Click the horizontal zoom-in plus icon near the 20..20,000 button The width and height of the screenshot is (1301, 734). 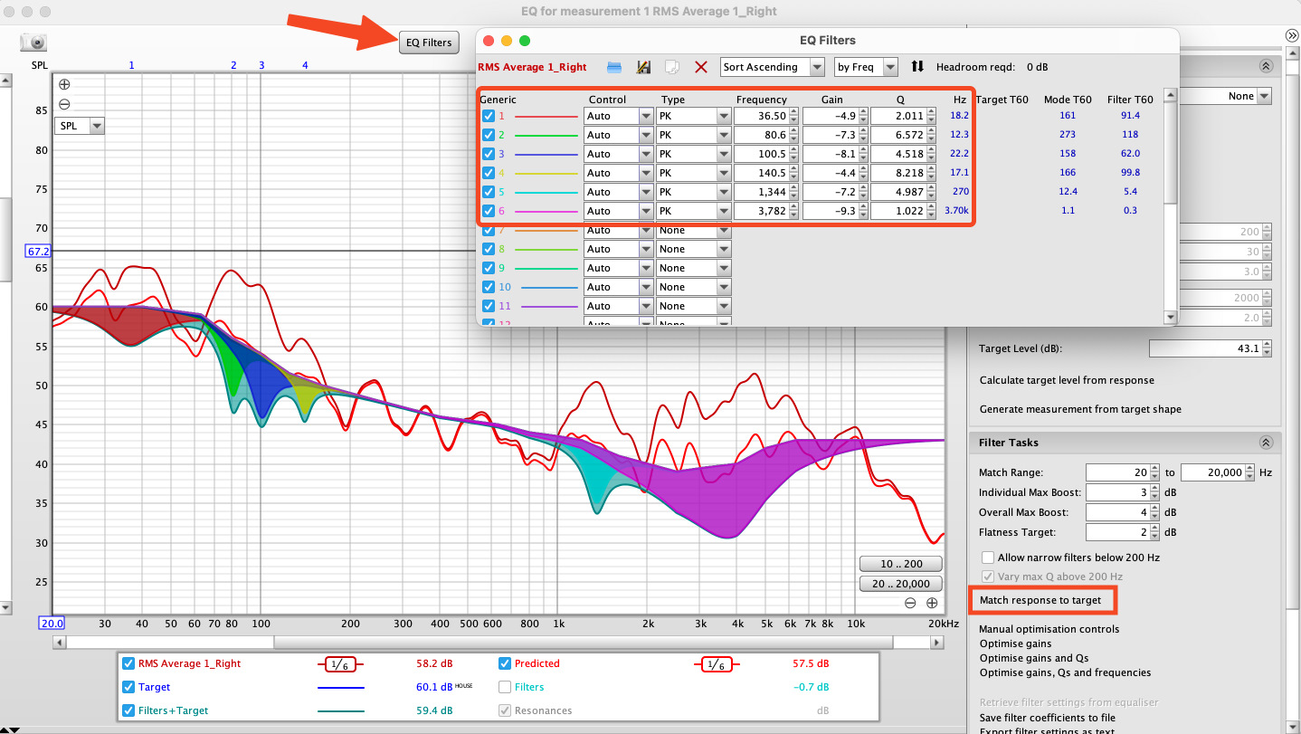pyautogui.click(x=931, y=603)
